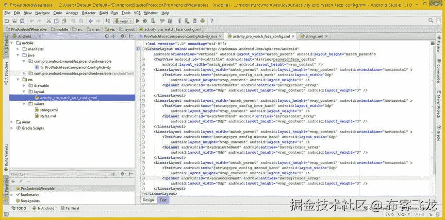Click the blue Back navigation arrow

[x=91, y=21]
